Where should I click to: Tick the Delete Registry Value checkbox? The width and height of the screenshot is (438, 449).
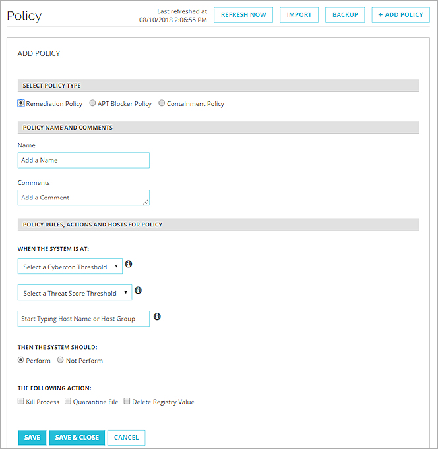coord(127,401)
